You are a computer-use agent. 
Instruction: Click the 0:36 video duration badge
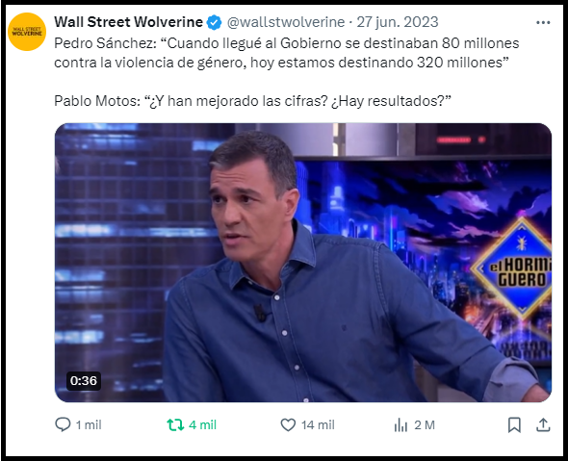point(84,380)
